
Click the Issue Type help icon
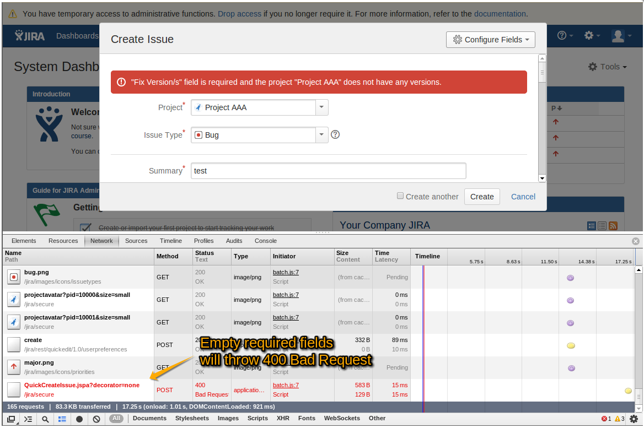pos(335,134)
